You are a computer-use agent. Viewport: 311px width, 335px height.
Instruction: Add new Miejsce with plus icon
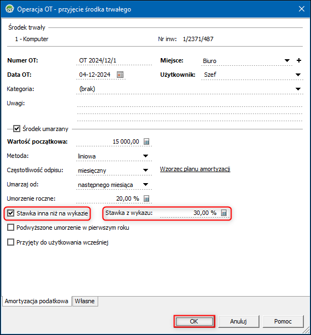coord(299,60)
